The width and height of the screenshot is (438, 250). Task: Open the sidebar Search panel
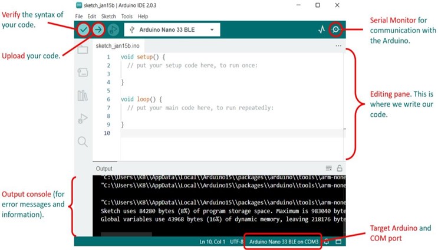click(83, 142)
